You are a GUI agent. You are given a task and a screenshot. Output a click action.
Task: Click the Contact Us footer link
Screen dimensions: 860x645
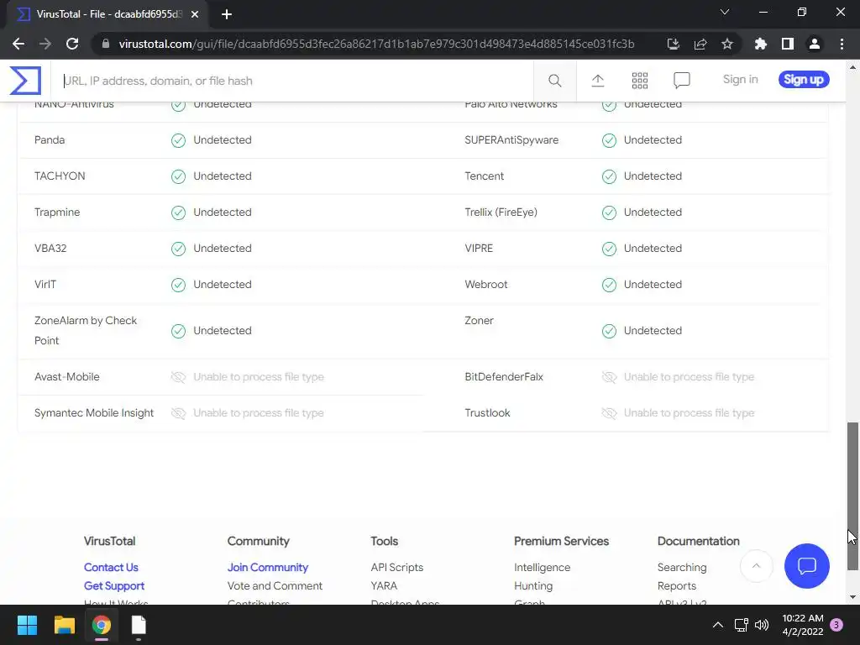click(111, 567)
